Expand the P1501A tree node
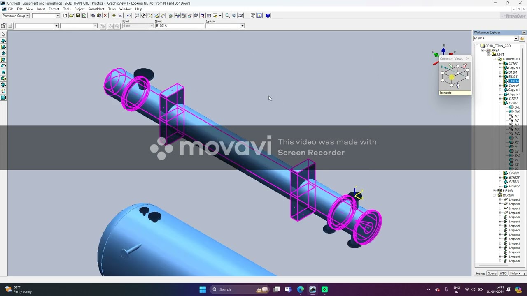The width and height of the screenshot is (527, 296). [x=500, y=182]
